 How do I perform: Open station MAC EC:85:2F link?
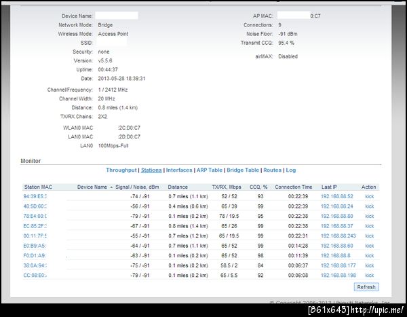tap(35, 226)
